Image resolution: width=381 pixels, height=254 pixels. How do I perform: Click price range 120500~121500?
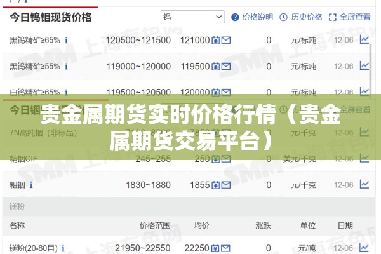[138, 40]
